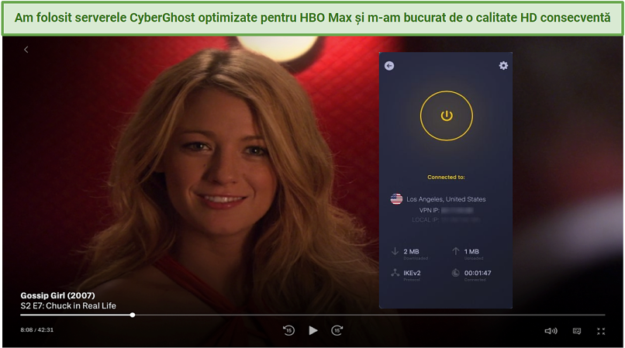Viewport: 625px width, 348px height.
Task: Skip forward 15 seconds
Action: click(337, 330)
